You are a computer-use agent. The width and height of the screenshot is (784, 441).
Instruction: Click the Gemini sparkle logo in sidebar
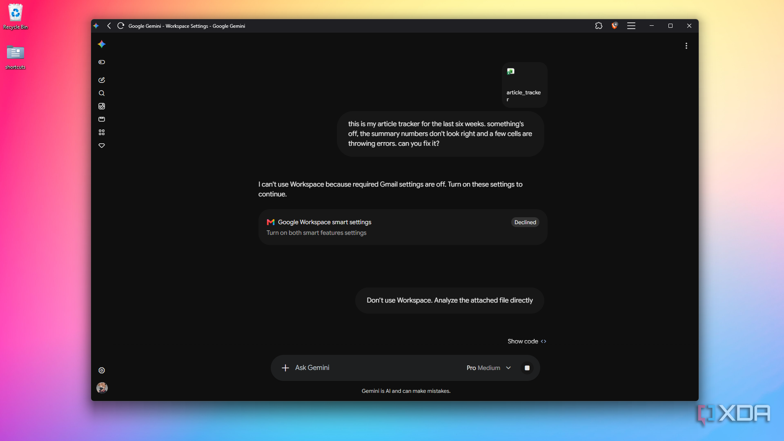point(102,44)
